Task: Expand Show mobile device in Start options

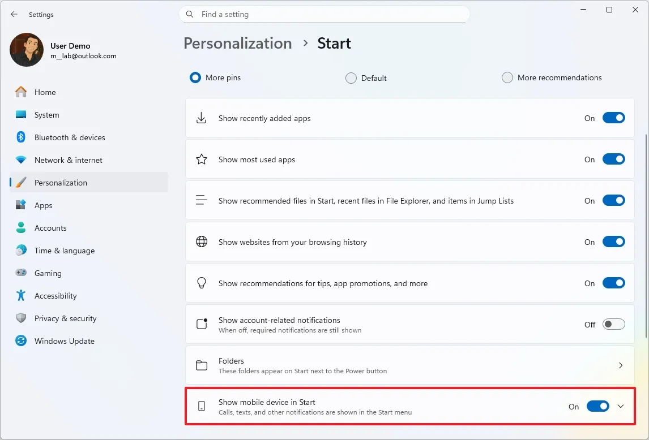Action: pos(621,406)
